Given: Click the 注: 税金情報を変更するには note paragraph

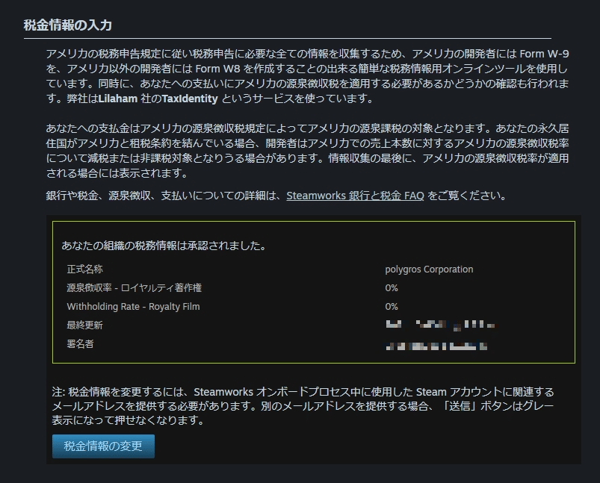Looking at the screenshot, I should click(303, 406).
